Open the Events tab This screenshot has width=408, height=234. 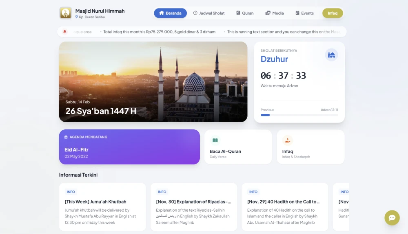coord(305,13)
